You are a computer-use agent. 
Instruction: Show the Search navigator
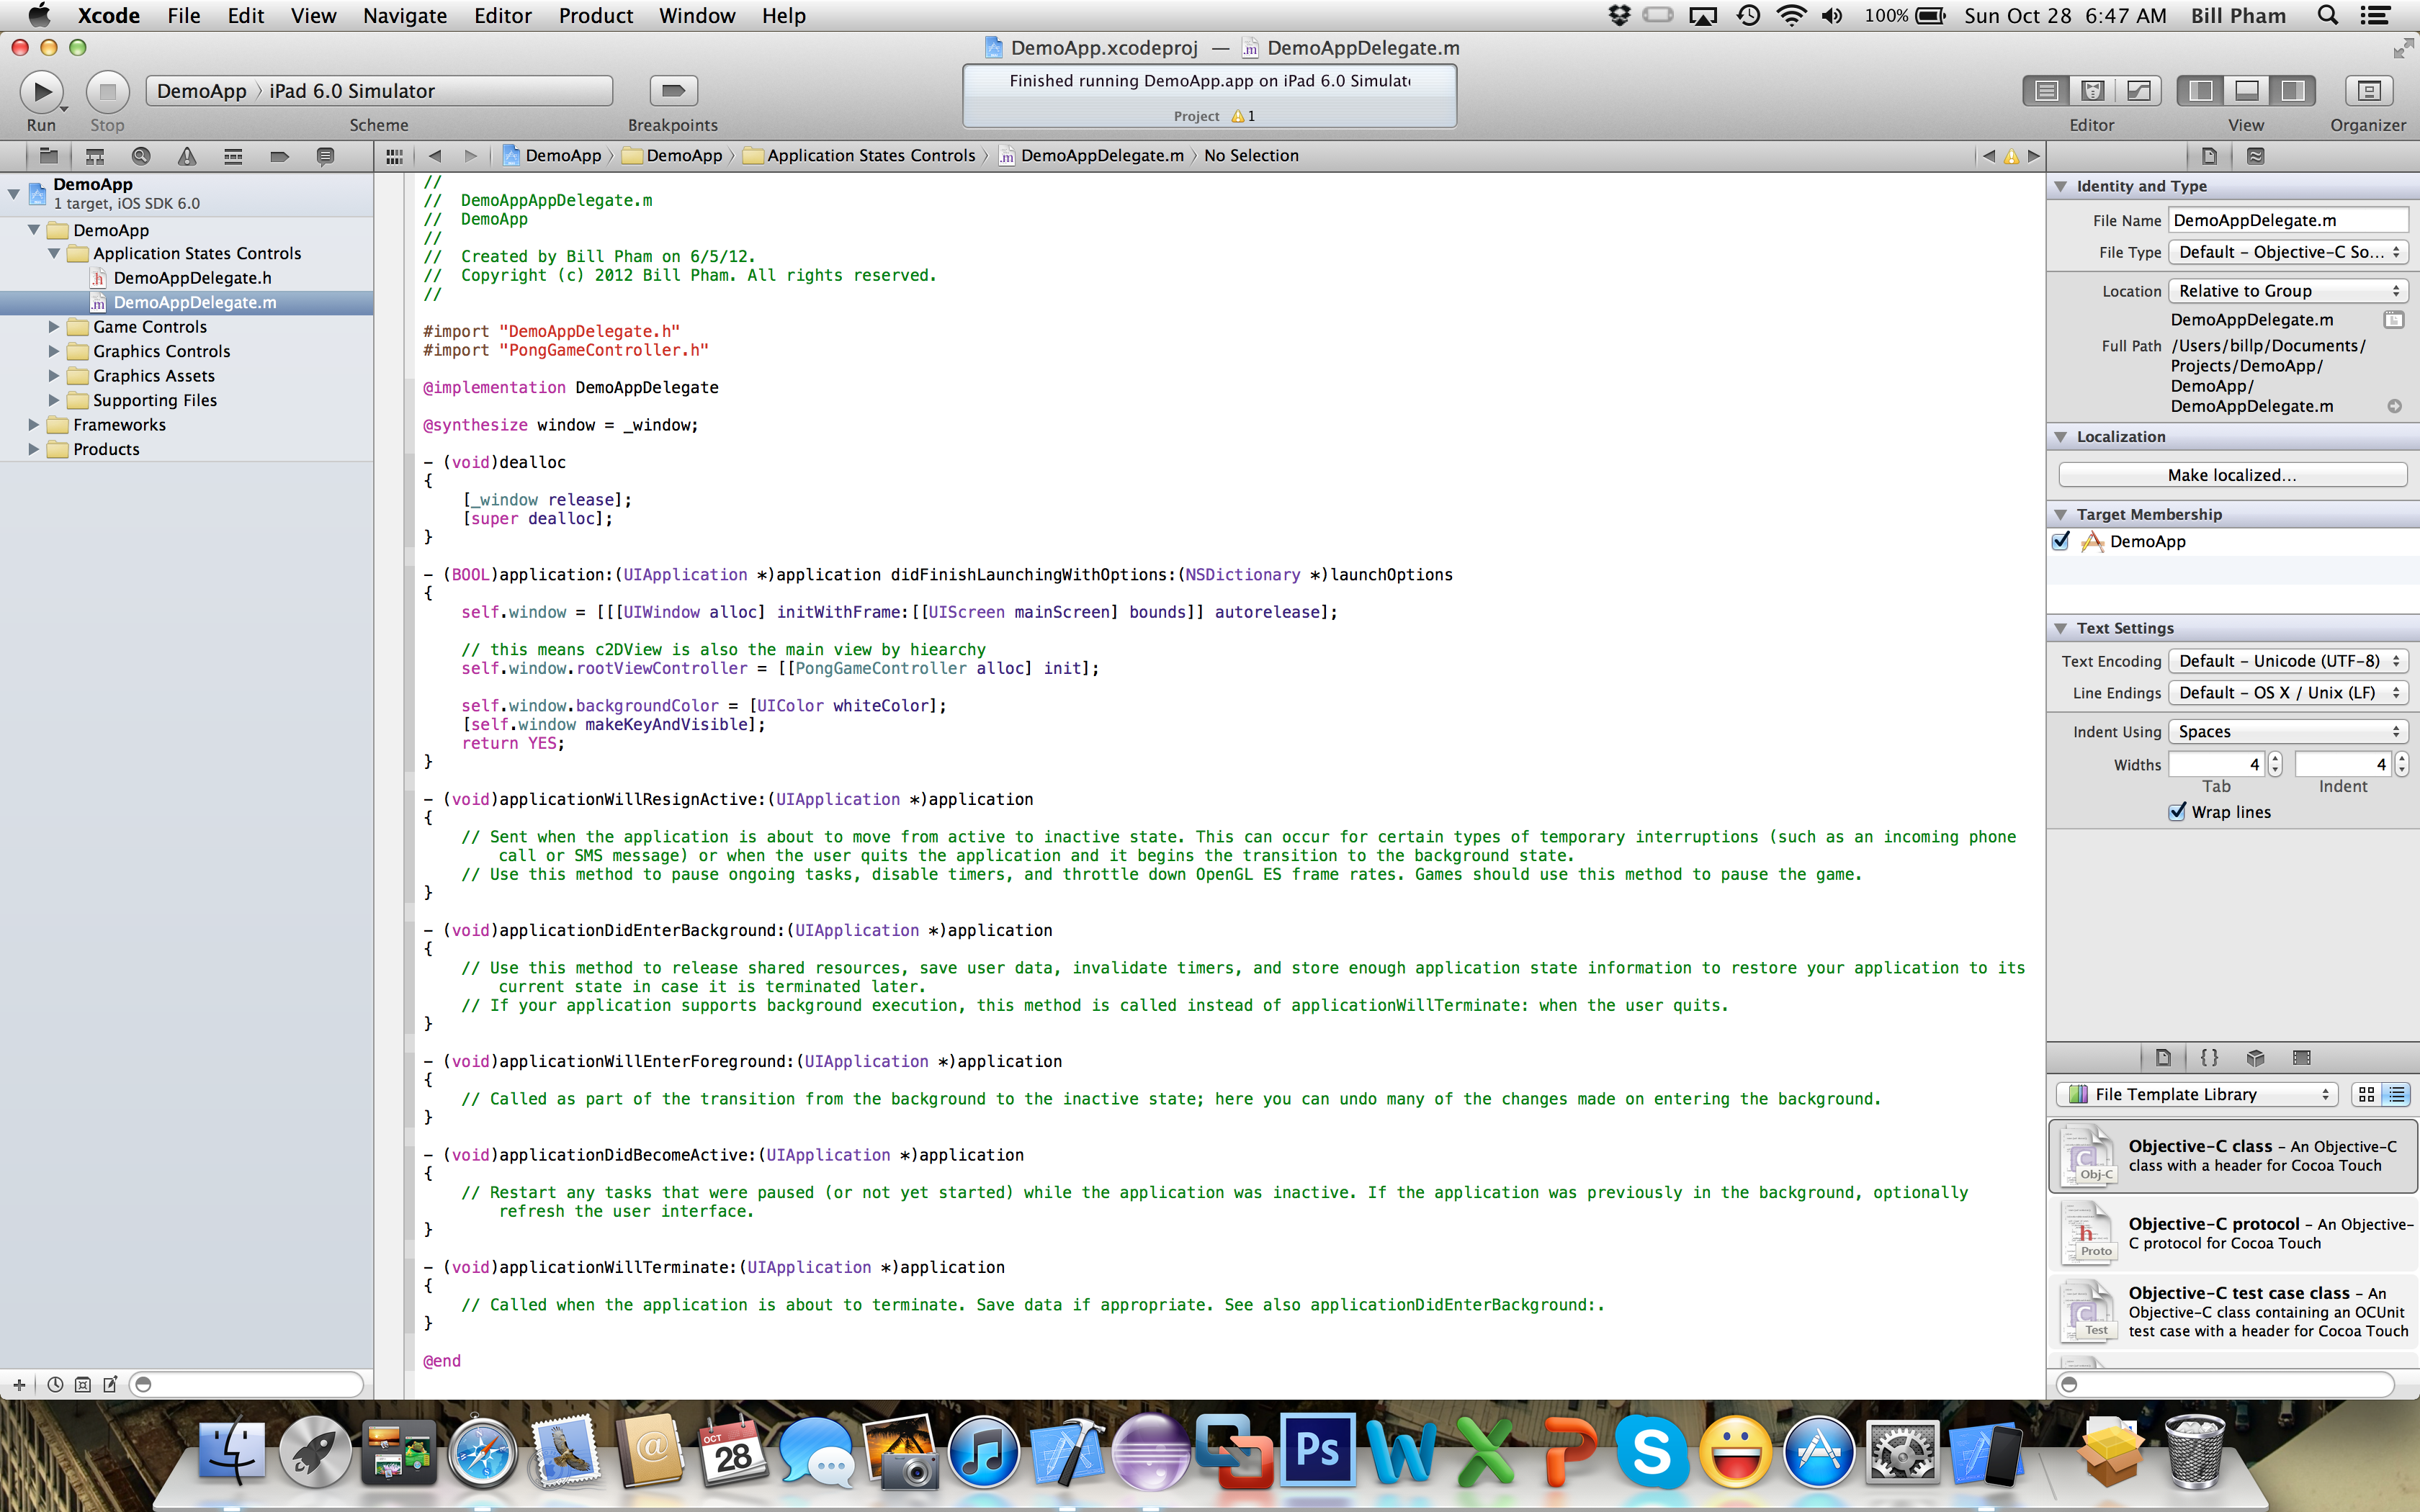141,156
